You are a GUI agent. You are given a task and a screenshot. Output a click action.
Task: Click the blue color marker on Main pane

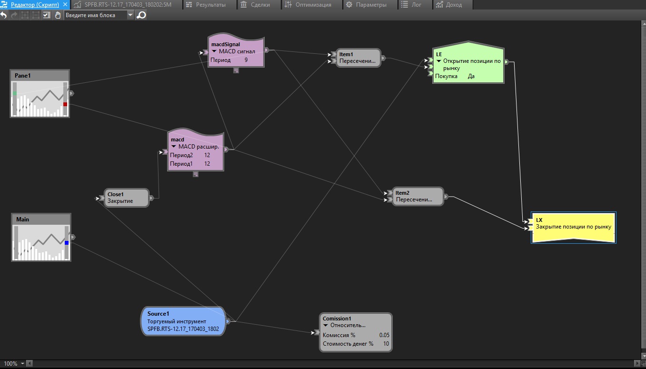coord(67,243)
